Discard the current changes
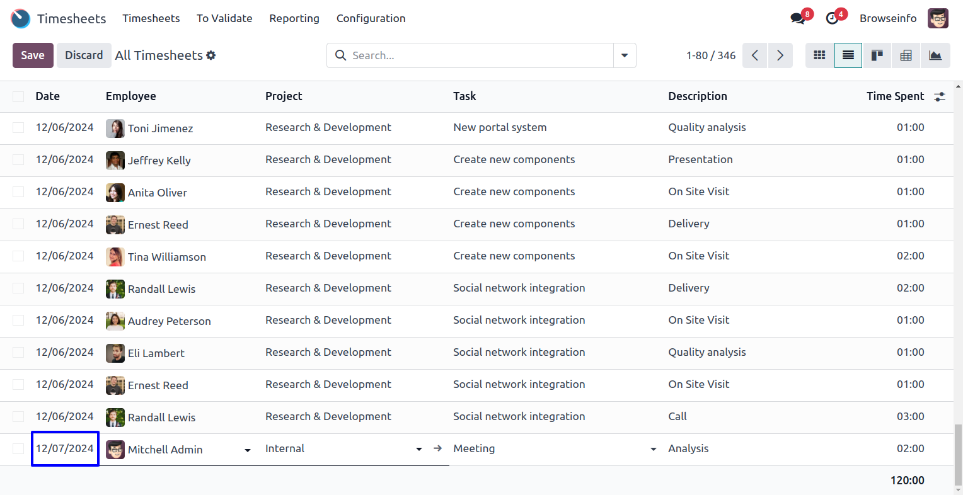This screenshot has width=963, height=495. click(x=84, y=55)
